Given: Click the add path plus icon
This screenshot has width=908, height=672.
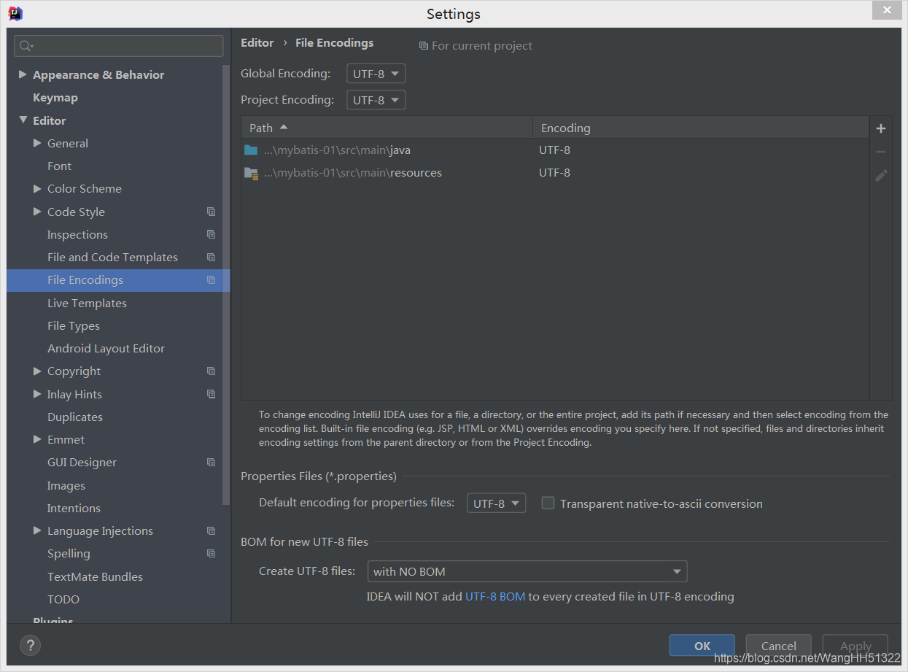Looking at the screenshot, I should click(x=881, y=128).
